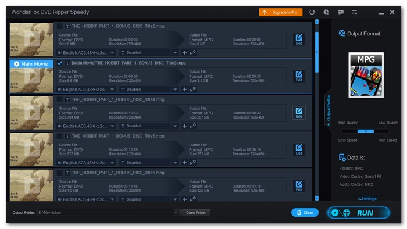Click scroll up arrow of title list

(317, 22)
